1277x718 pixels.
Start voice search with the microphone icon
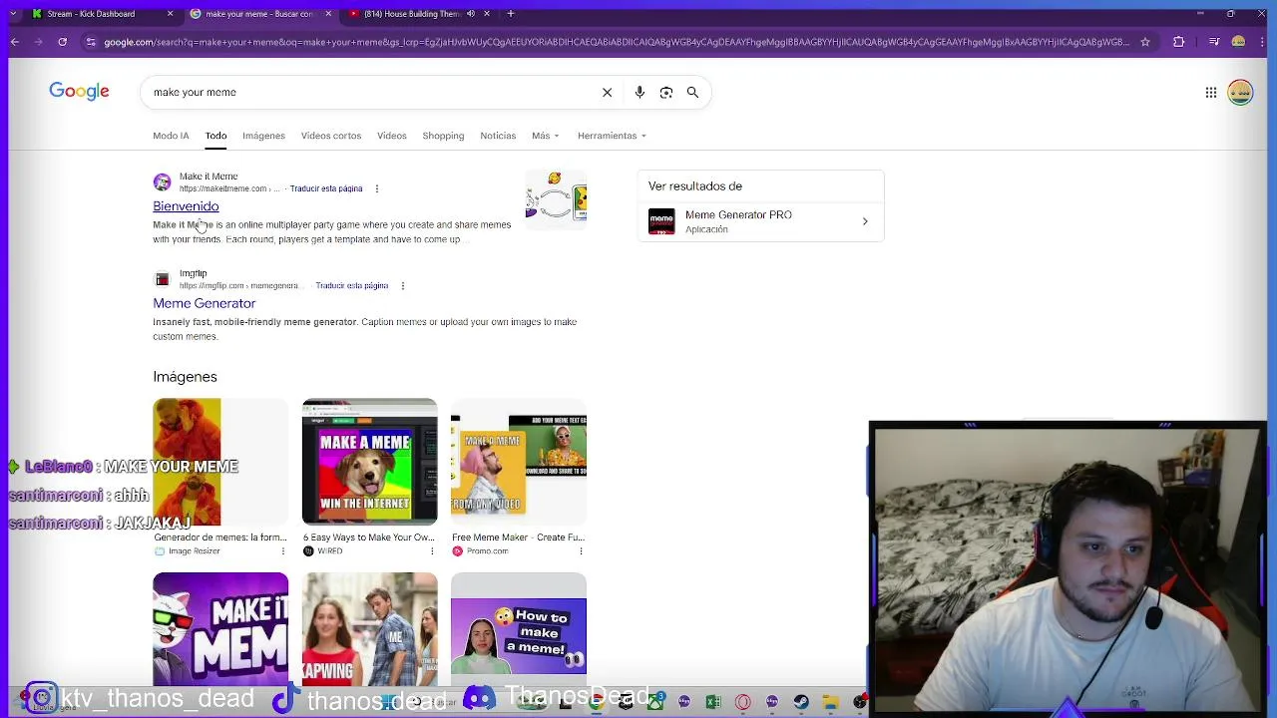click(639, 92)
